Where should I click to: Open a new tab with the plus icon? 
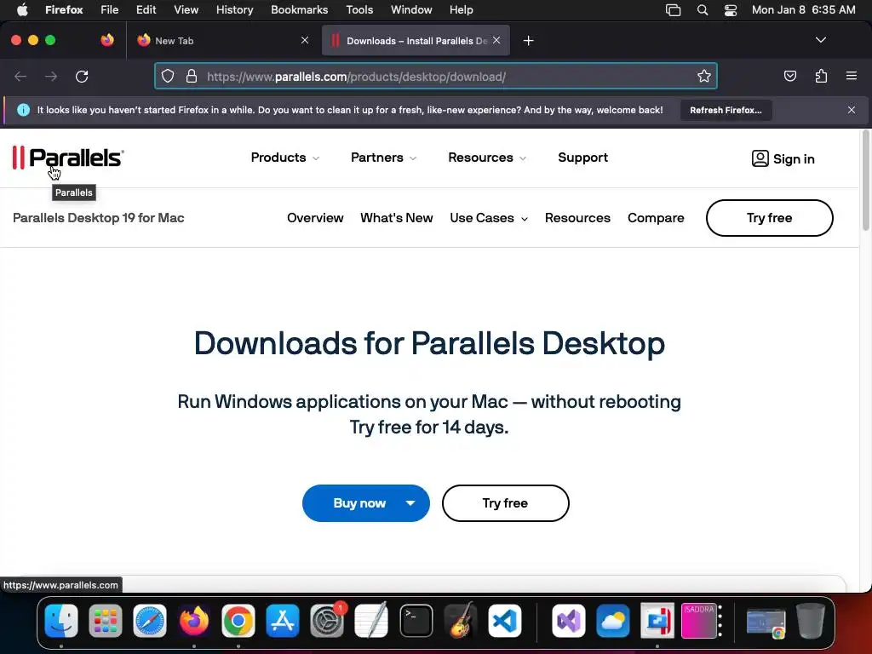click(x=528, y=41)
